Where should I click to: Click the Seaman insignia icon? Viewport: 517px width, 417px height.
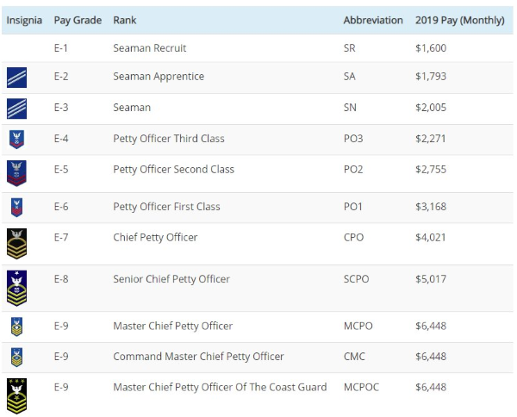tap(16, 109)
